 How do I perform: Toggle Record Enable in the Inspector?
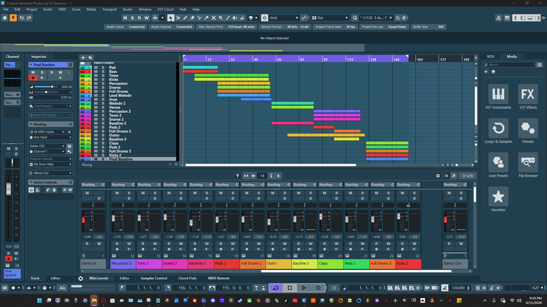33,78
